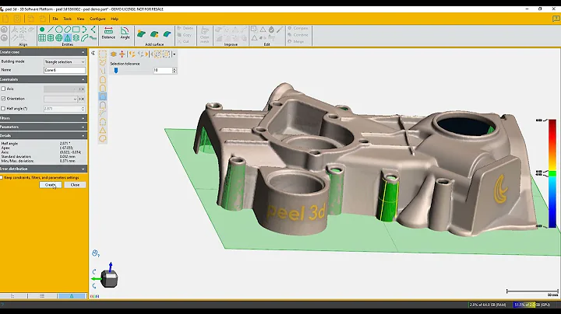Screen dimensions: 561x314
Task: Click the Selection tolerance slider handle
Action: (x=116, y=71)
